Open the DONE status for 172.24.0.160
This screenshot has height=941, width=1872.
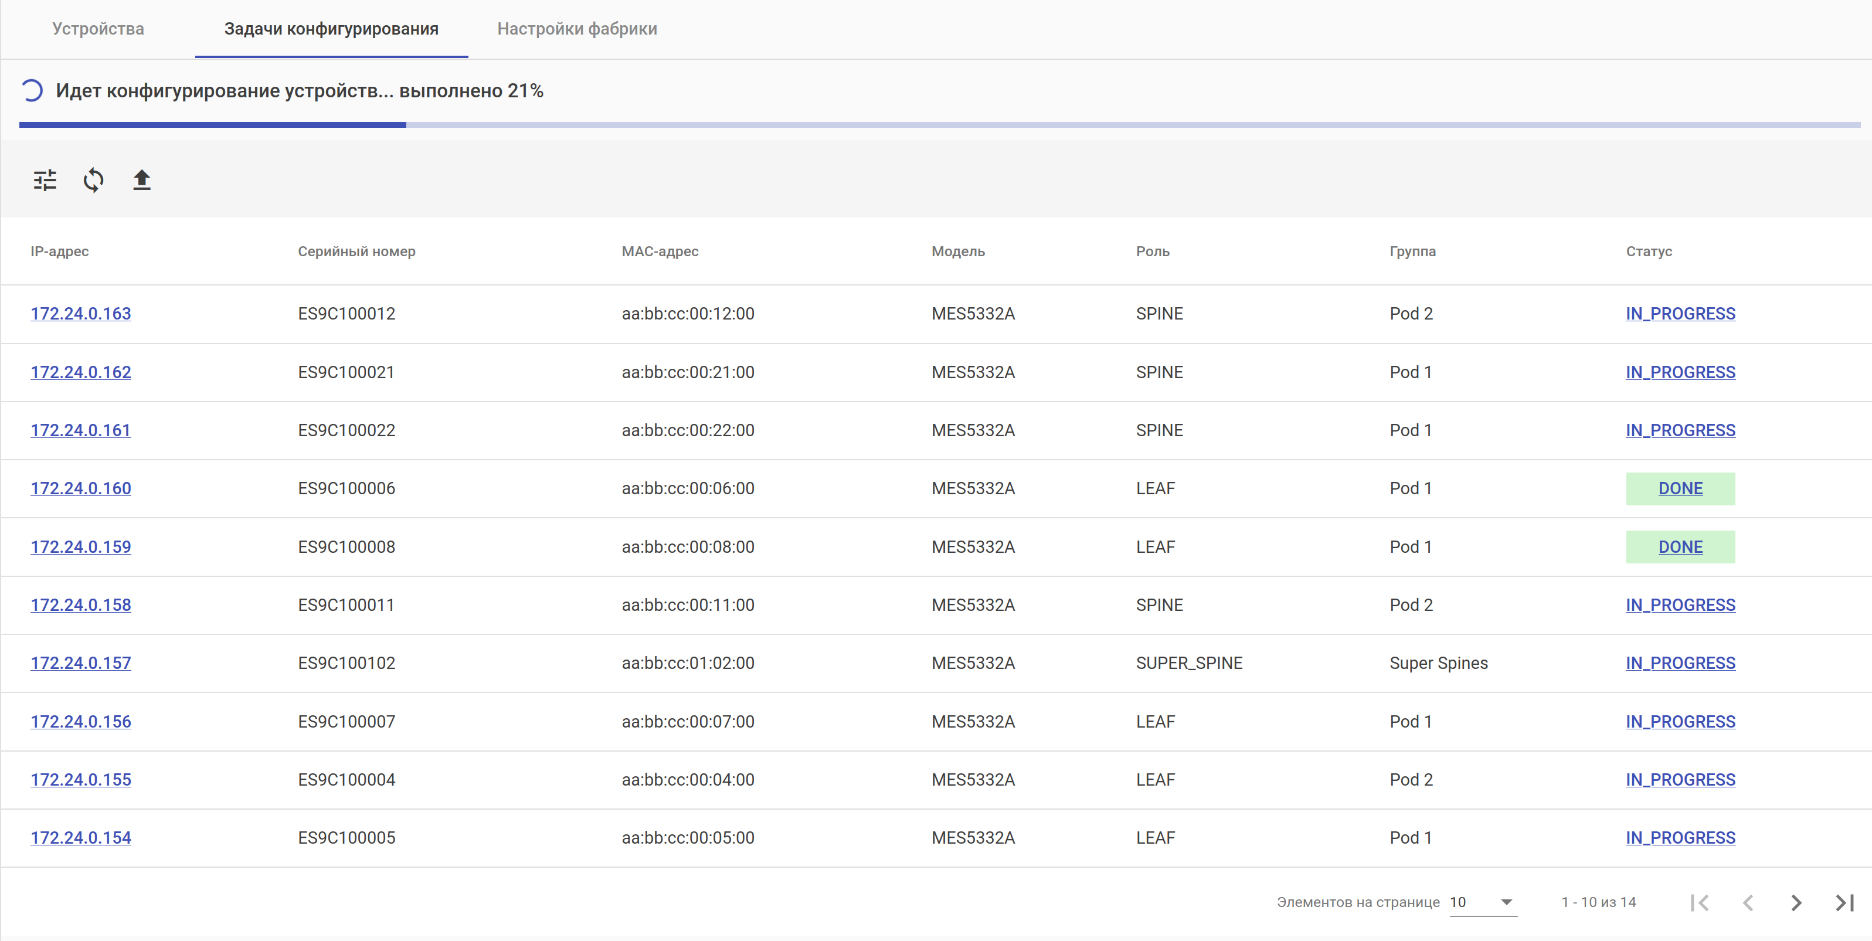click(1680, 488)
